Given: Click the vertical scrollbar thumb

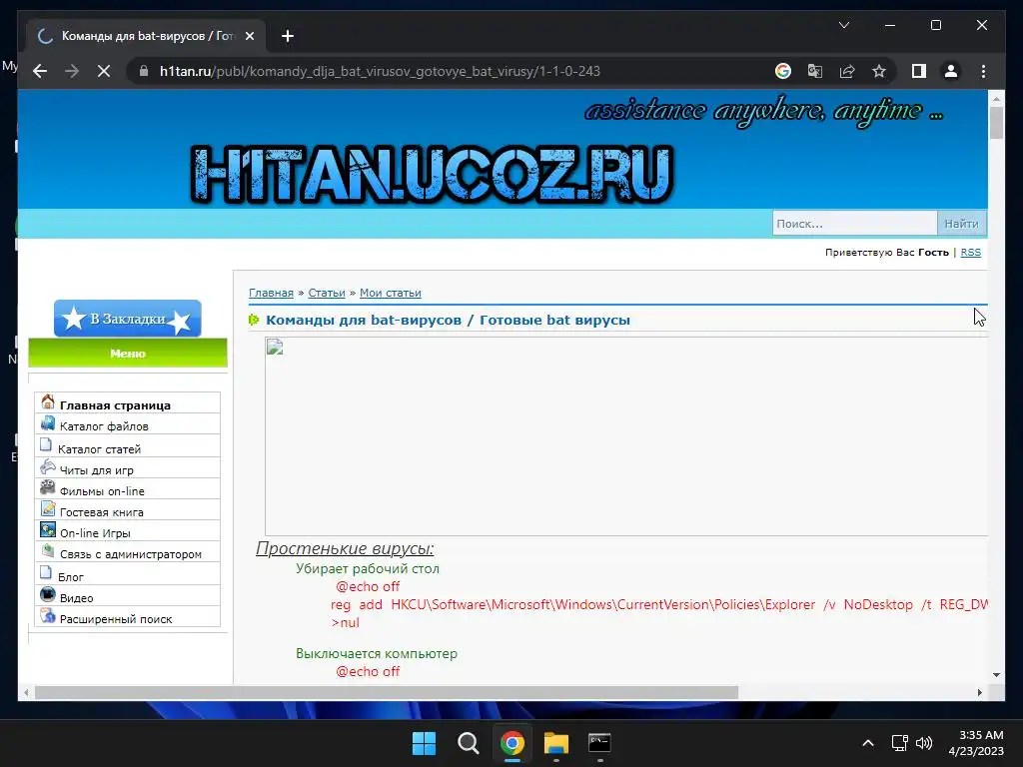Looking at the screenshot, I should point(996,122).
